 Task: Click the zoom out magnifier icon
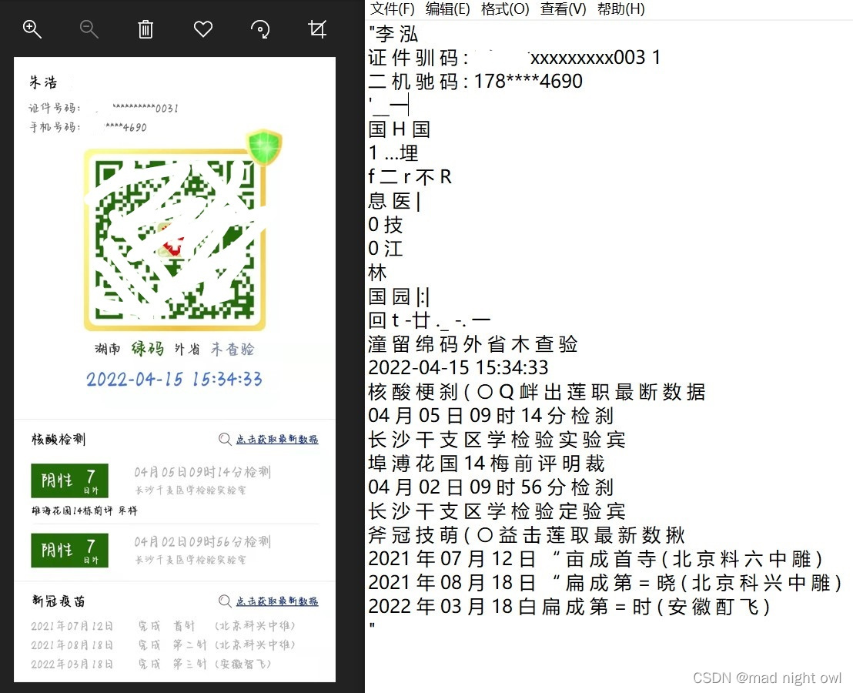pyautogui.click(x=89, y=29)
